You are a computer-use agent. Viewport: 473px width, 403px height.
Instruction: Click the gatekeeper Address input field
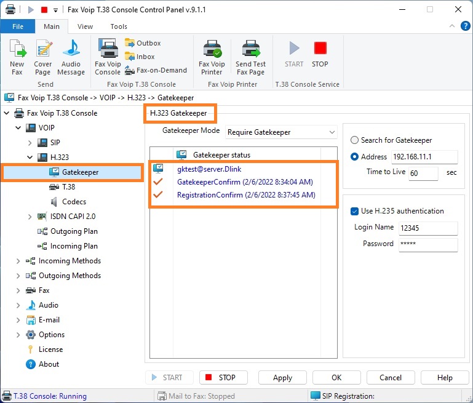424,157
